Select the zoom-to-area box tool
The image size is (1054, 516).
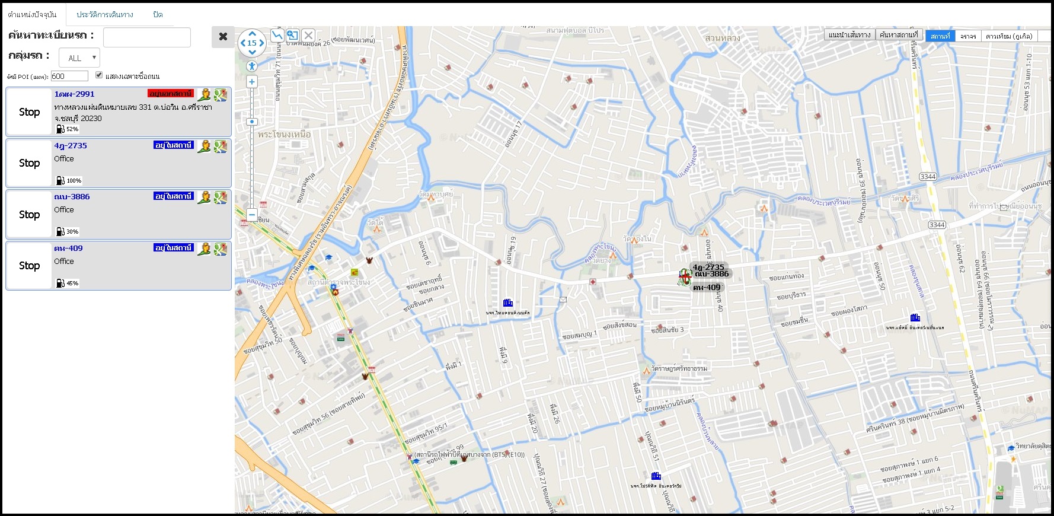293,36
